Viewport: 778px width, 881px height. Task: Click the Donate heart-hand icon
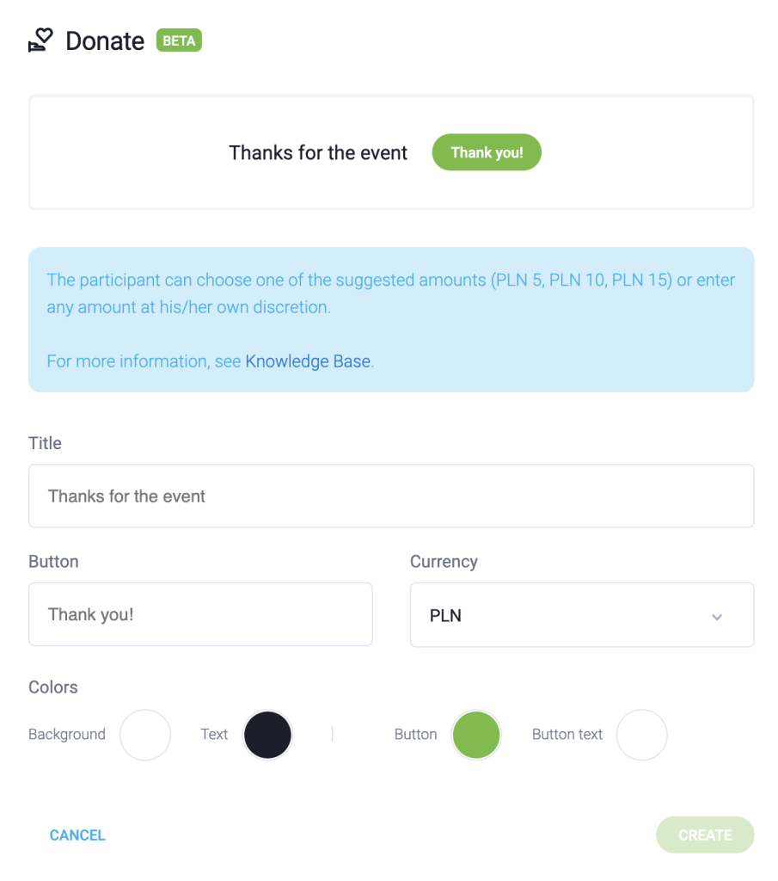click(40, 40)
